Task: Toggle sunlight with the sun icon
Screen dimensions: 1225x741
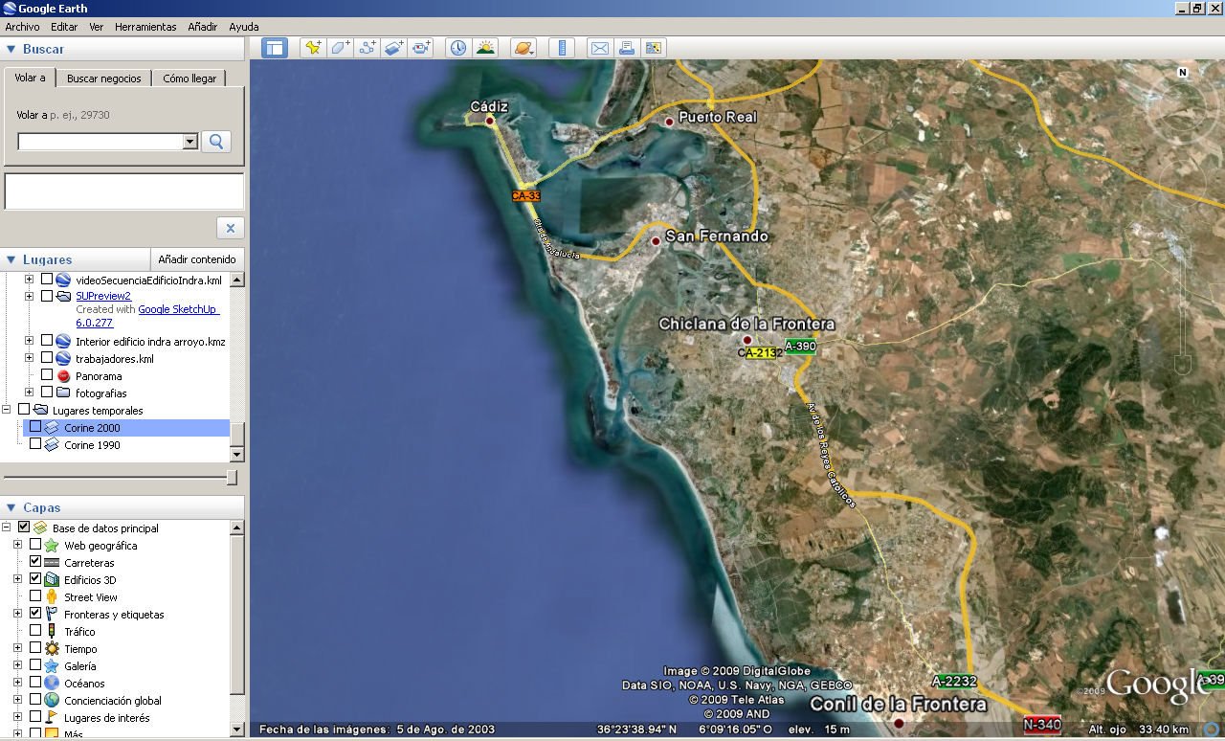Action: 485,47
